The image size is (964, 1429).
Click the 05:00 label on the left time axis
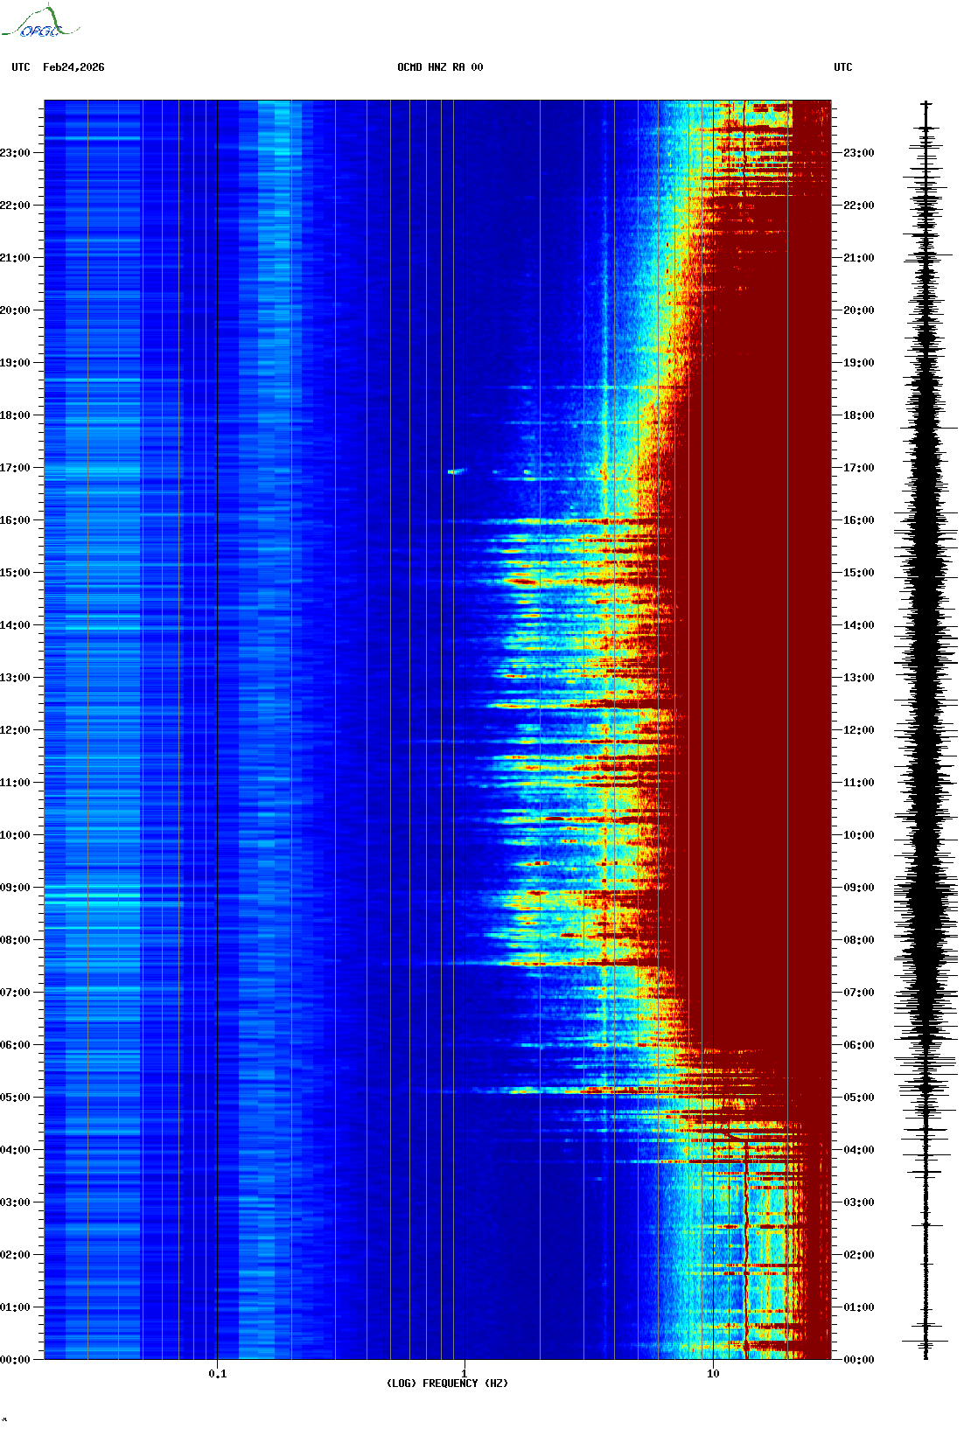pos(15,1098)
